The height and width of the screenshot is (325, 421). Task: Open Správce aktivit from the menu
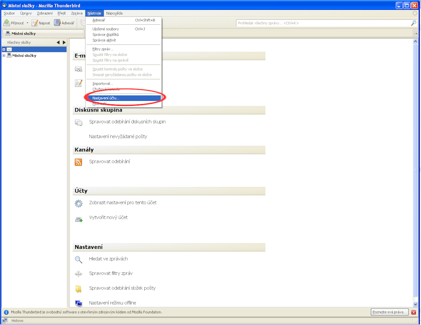click(123, 40)
